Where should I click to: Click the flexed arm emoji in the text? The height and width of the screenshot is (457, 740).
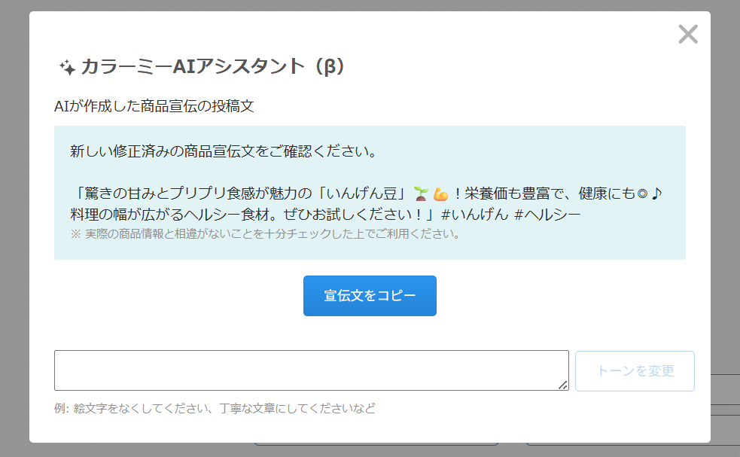[440, 194]
